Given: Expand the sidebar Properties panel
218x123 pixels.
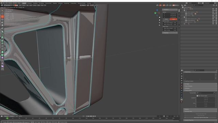Looking at the screenshot, I should tap(170, 33).
